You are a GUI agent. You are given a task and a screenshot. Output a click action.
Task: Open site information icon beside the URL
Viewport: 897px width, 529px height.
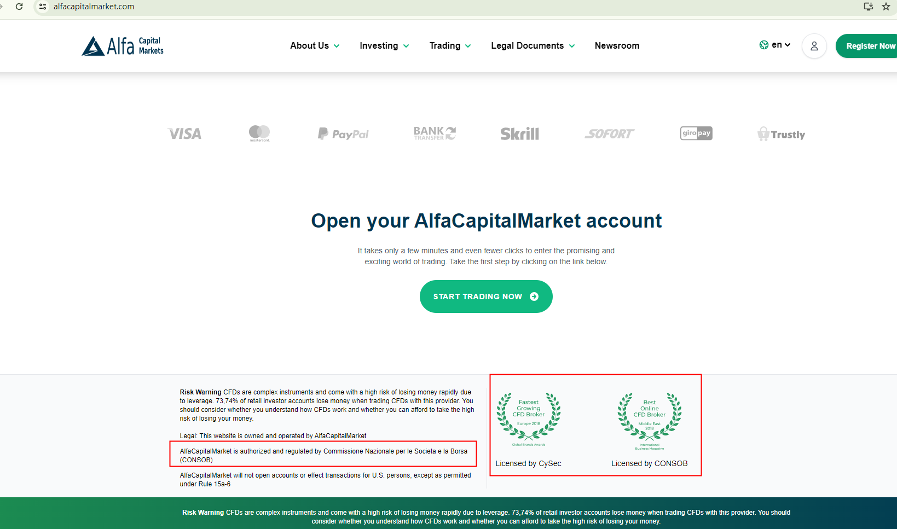pos(43,7)
